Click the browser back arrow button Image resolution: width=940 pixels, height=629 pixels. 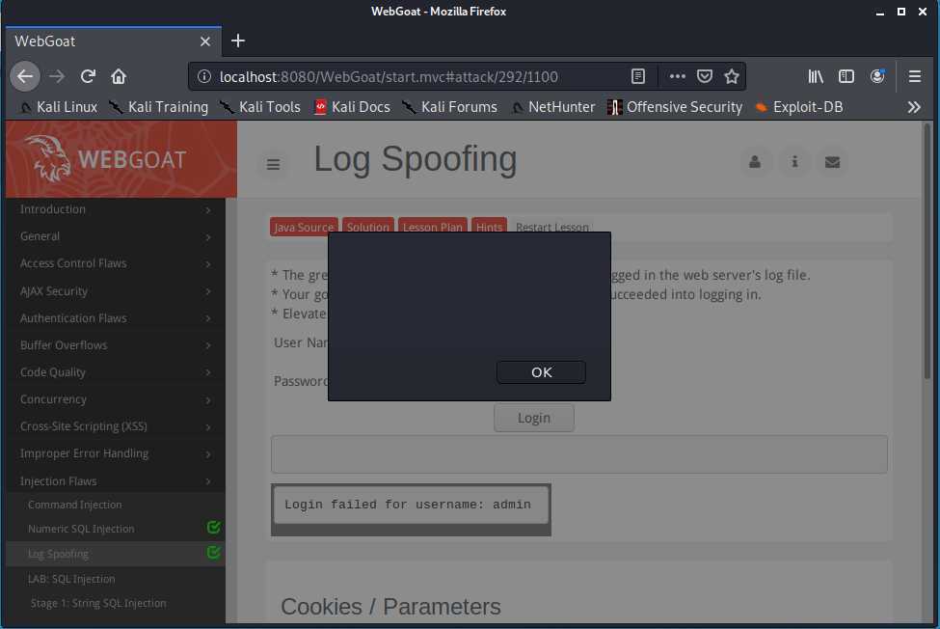click(25, 77)
